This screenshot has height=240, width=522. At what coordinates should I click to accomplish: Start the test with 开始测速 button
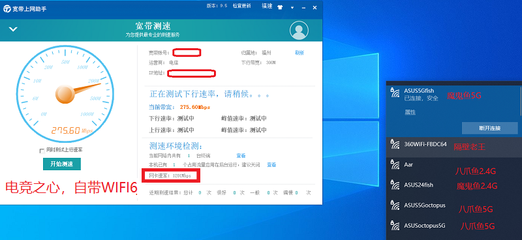click(x=61, y=164)
